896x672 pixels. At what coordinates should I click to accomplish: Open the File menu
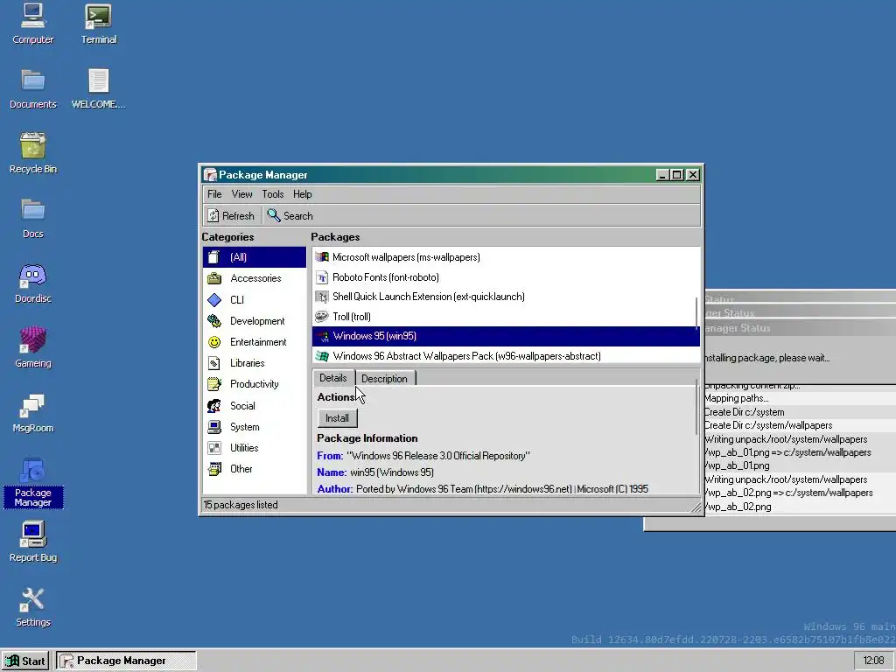(214, 194)
